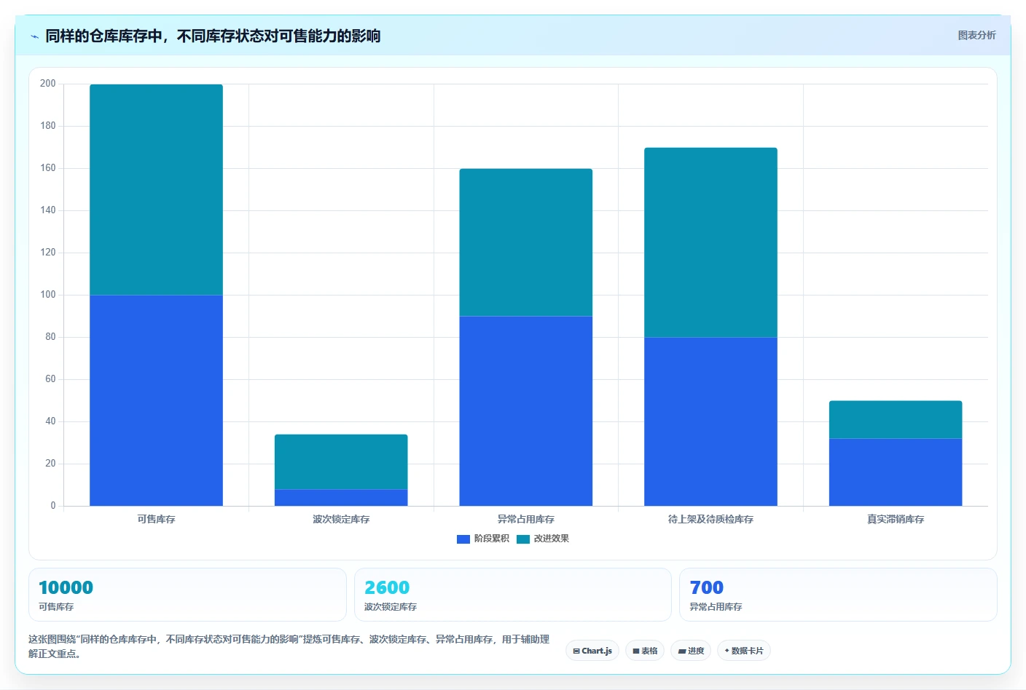1026x690 pixels.
Task: Select the 表格 tag chip
Action: [645, 651]
